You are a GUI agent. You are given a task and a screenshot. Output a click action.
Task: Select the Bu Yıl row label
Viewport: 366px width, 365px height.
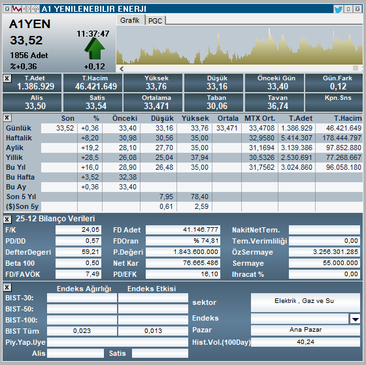pyautogui.click(x=16, y=167)
